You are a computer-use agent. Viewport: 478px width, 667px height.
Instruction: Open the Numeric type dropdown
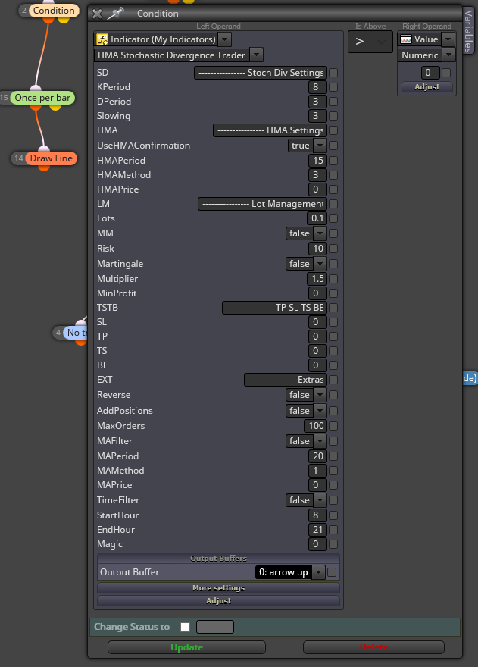pyautogui.click(x=448, y=55)
